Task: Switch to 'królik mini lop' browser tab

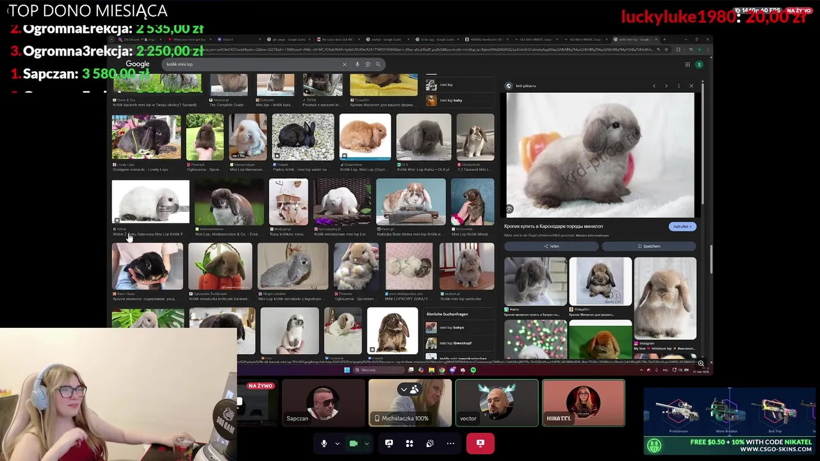Action: pos(634,39)
